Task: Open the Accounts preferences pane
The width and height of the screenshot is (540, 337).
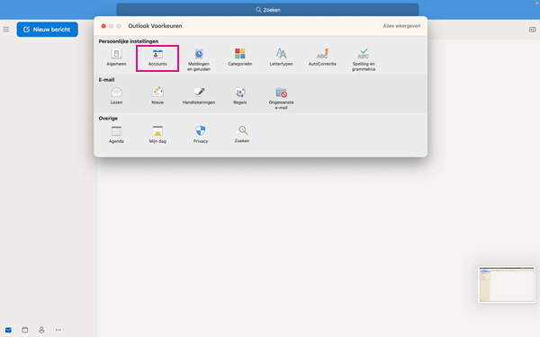Action: [157, 58]
